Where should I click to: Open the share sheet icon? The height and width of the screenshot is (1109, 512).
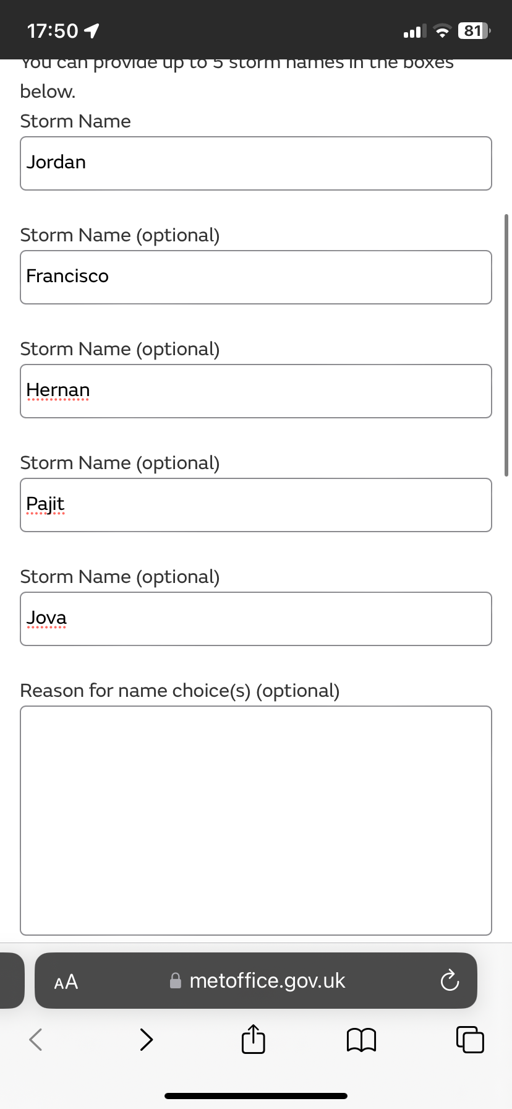click(253, 1038)
